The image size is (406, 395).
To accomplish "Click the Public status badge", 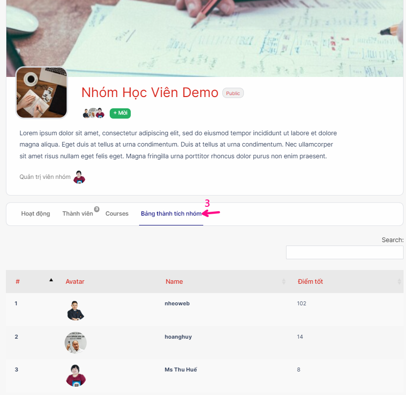I will point(233,93).
